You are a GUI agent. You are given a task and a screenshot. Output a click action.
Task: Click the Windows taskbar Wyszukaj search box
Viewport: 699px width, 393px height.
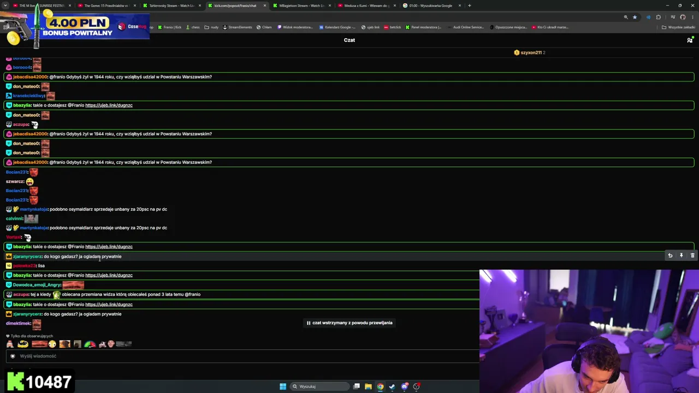pos(320,386)
